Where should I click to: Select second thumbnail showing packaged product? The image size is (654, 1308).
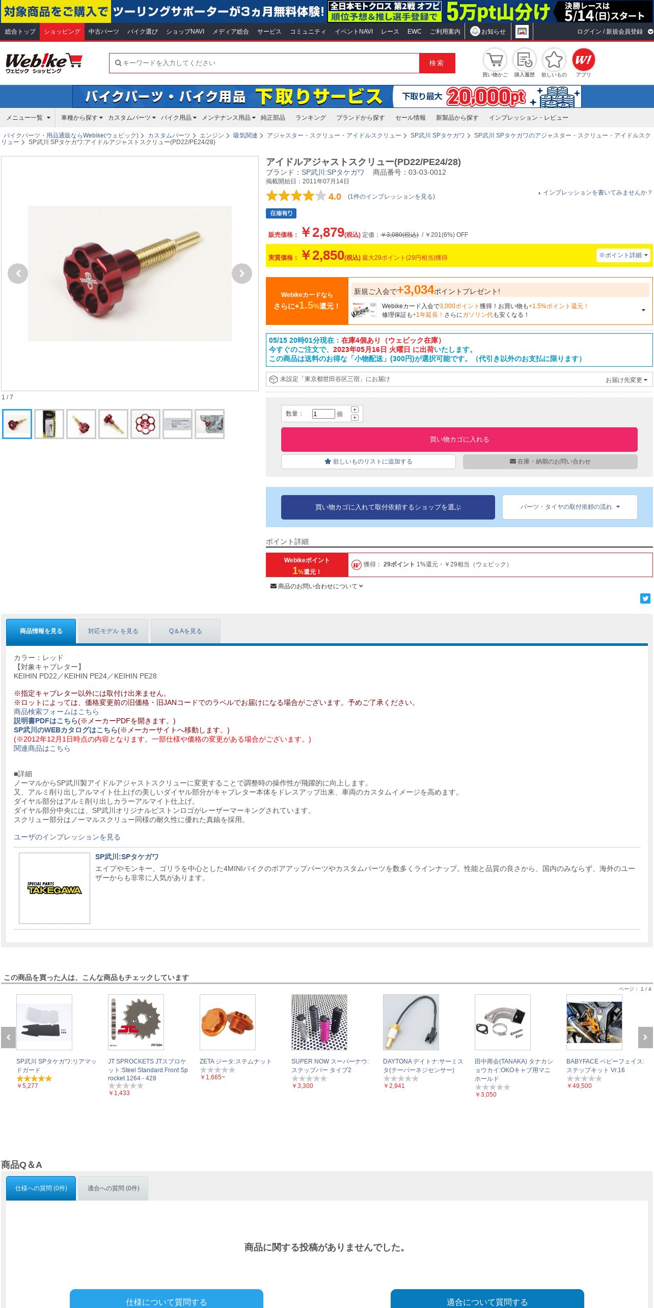click(x=49, y=424)
